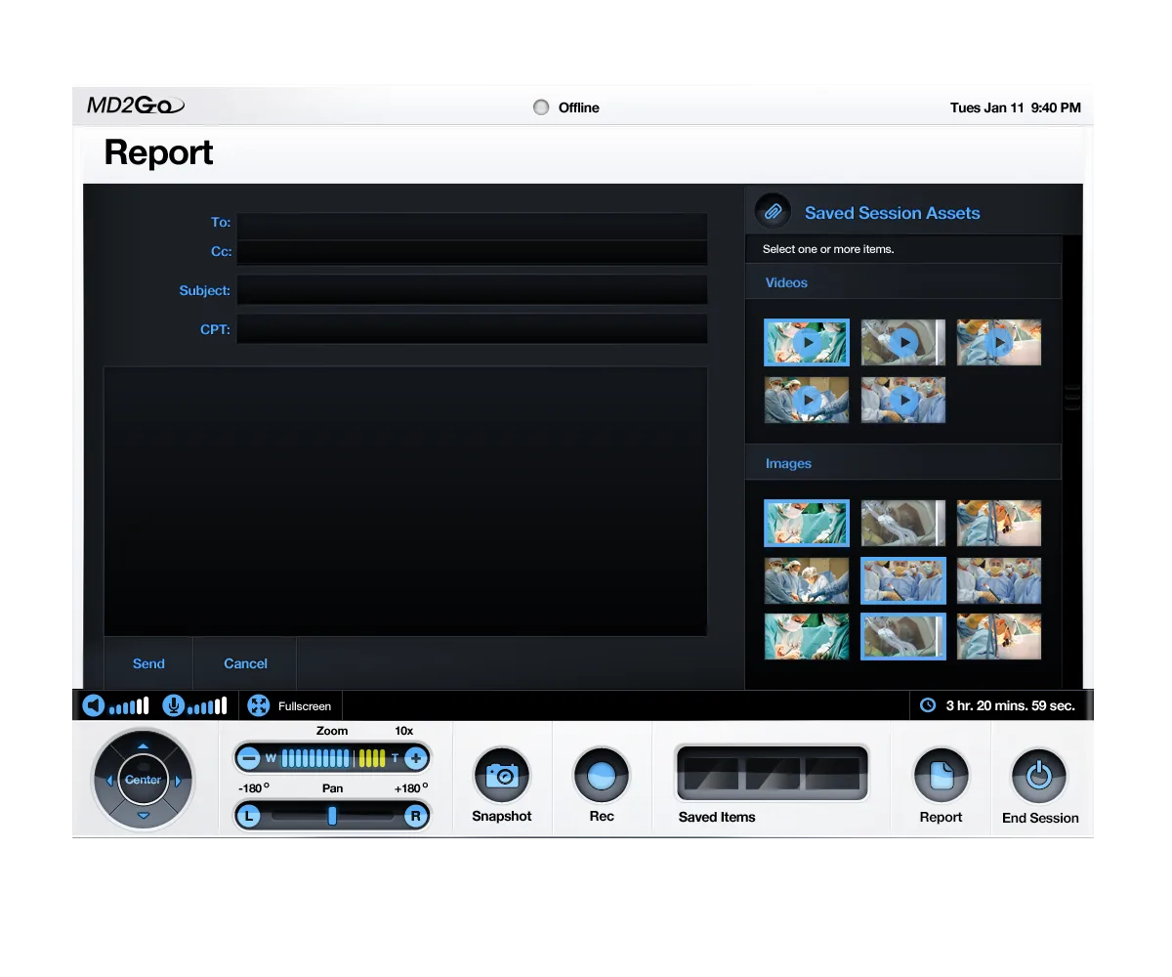This screenshot has height=977, width=1172.
Task: Zoom in with the plus button
Action: 416,758
